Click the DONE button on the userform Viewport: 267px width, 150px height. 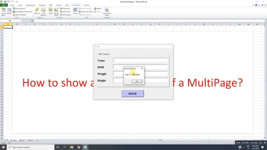(133, 94)
